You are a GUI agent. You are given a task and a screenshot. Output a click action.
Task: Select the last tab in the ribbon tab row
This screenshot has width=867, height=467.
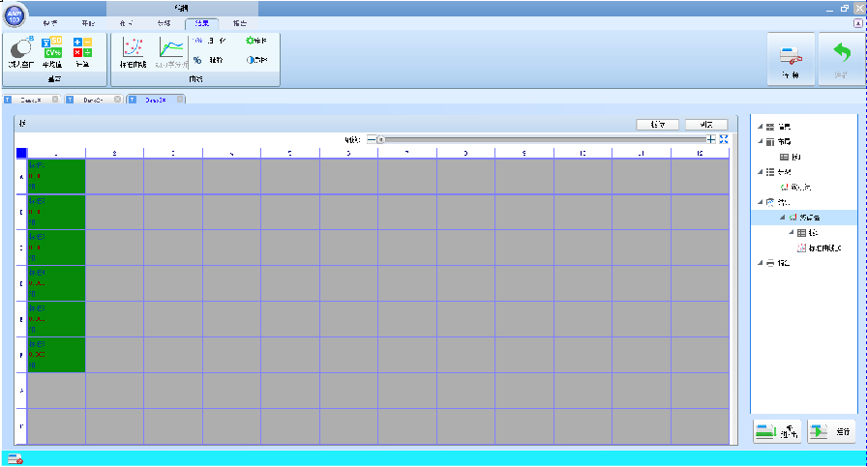tap(238, 21)
